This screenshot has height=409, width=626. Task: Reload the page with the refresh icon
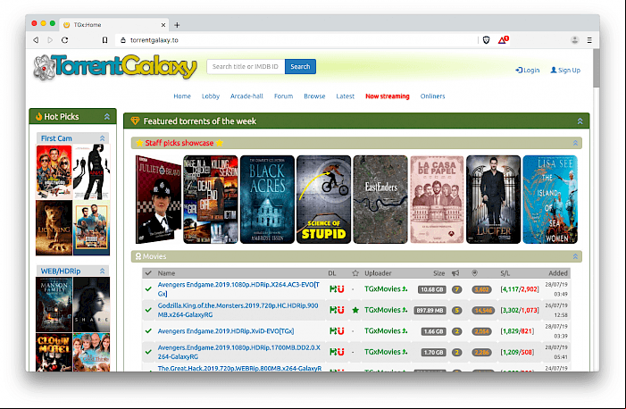[x=64, y=40]
